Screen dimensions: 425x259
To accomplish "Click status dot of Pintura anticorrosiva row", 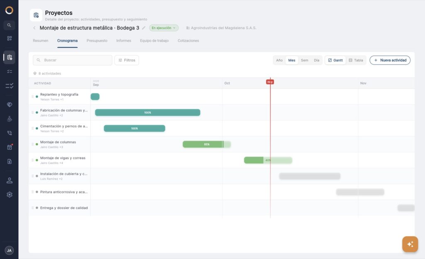I will [x=37, y=192].
